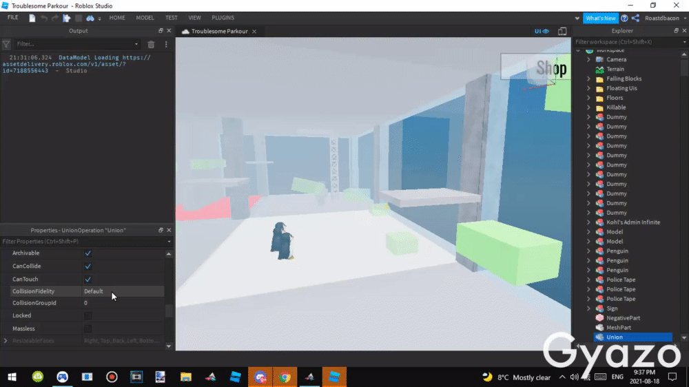Viewport: 689px width, 387px height.
Task: Click the device emulator icon in viewport header
Action: [x=562, y=31]
